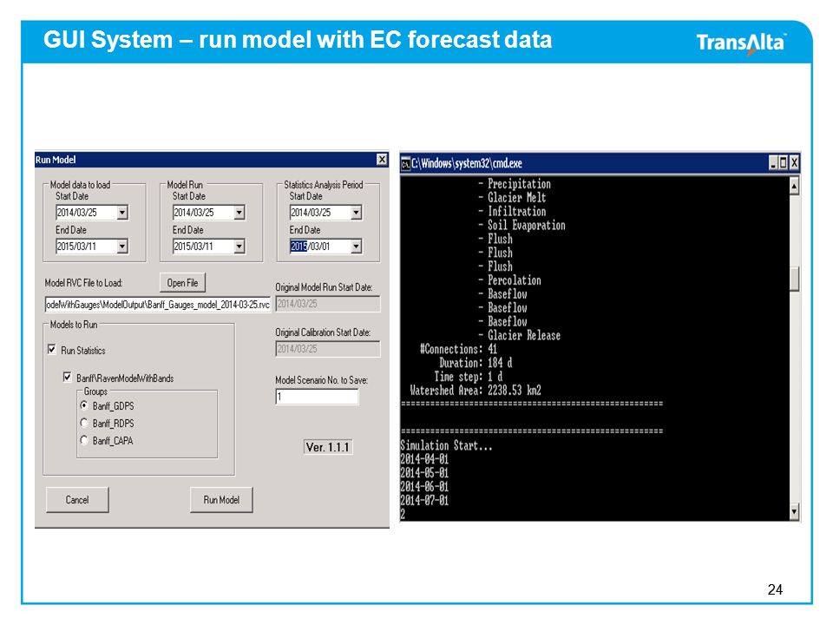Select the Banff_RDPS radio option
Image resolution: width=833 pixels, height=625 pixels.
click(x=84, y=423)
